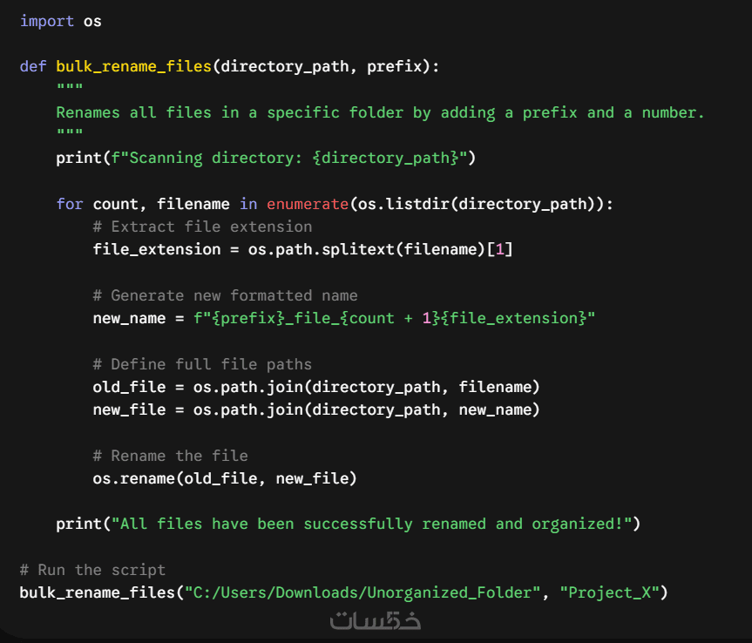Click the 'new_name' variable assignment line

pos(344,318)
